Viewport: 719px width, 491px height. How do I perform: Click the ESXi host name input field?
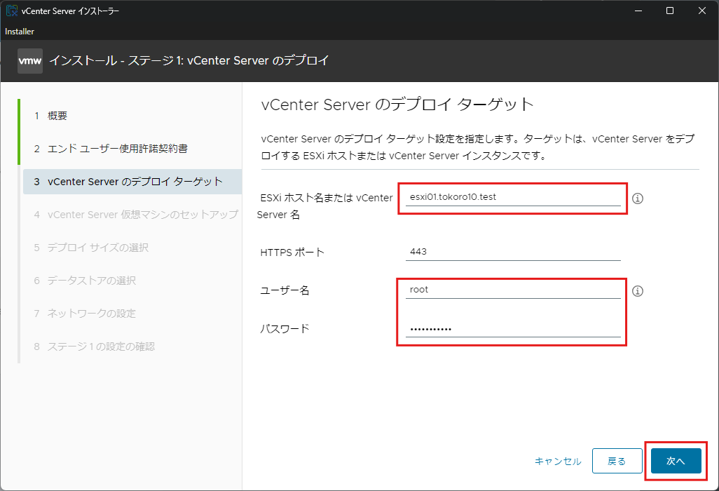pos(513,197)
